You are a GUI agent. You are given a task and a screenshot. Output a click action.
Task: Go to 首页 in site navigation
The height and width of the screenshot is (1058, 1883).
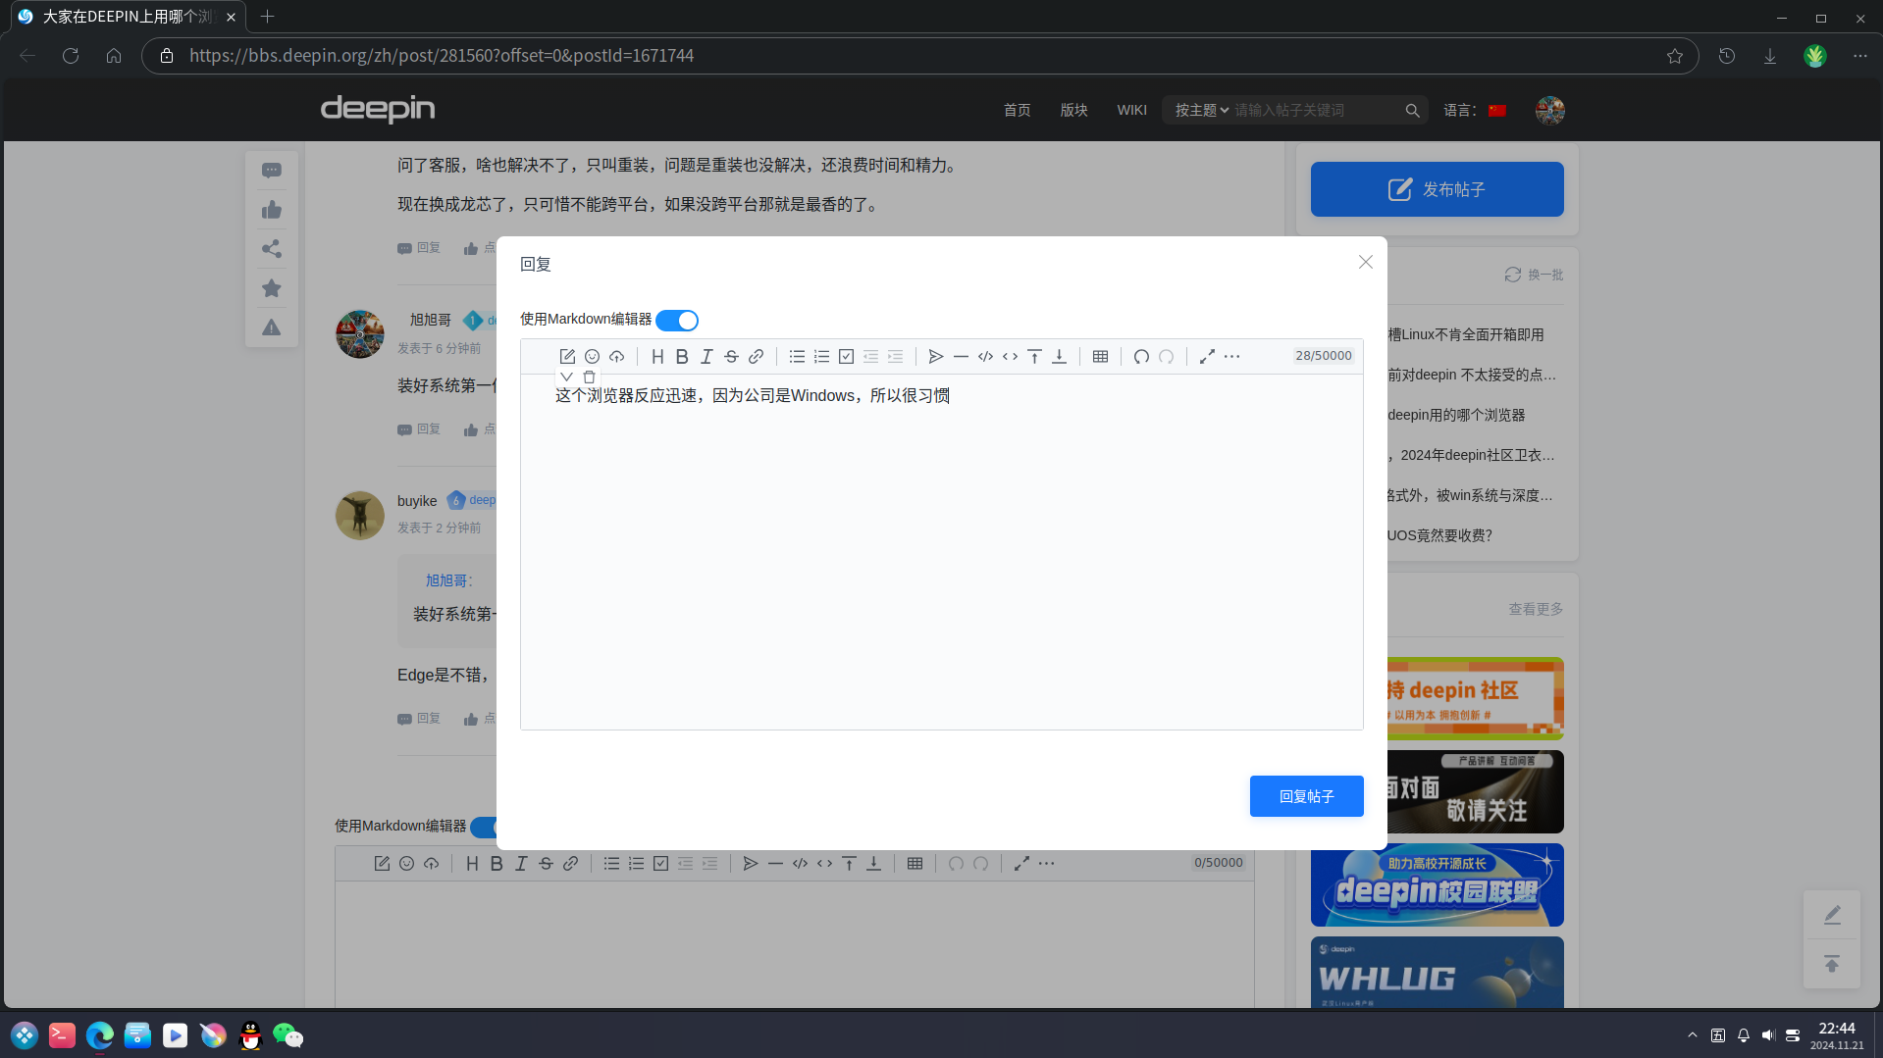click(1017, 110)
